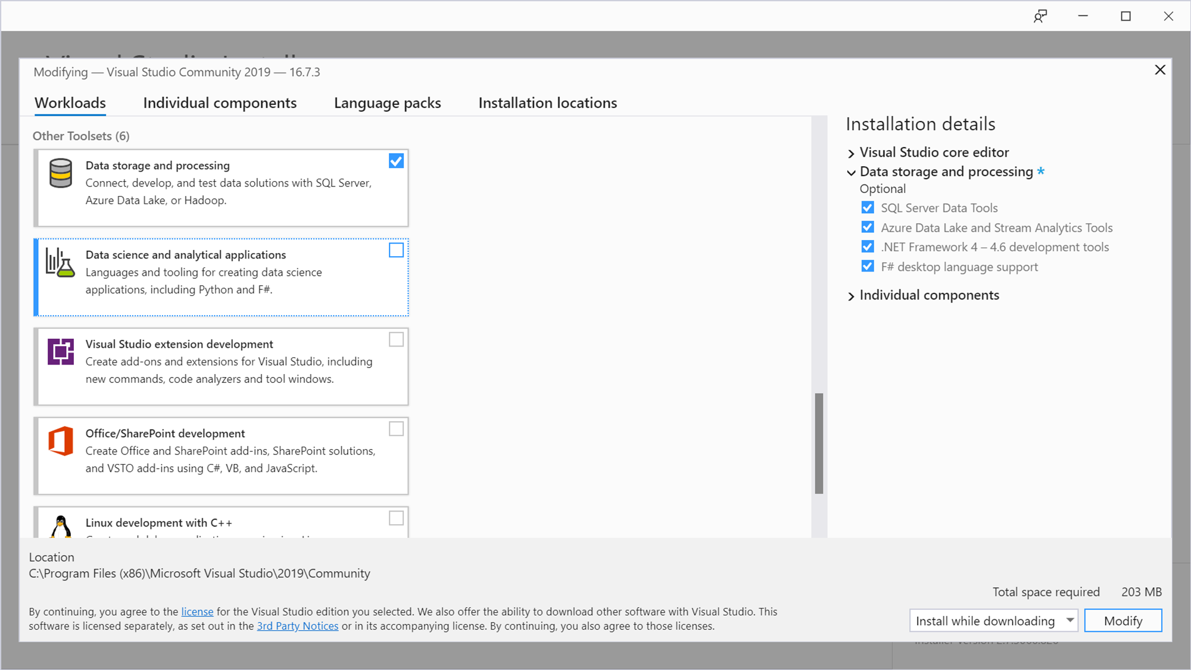Uncheck Data storage and processing workload
The height and width of the screenshot is (670, 1191).
[x=396, y=161]
